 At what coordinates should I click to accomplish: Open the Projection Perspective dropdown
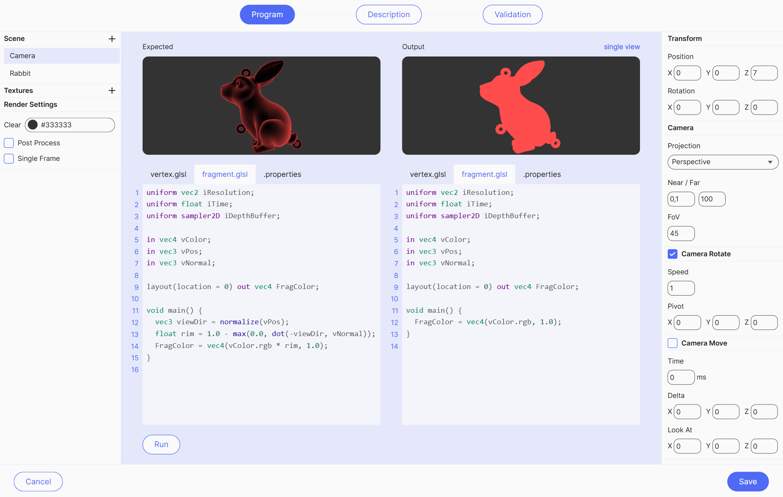[722, 162]
